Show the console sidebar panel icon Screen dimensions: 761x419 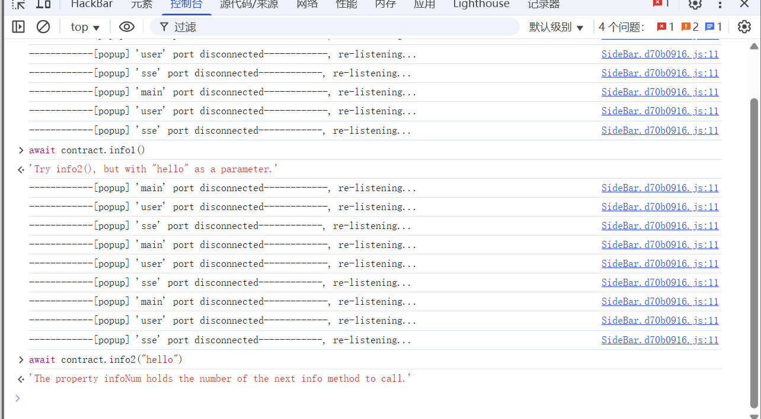click(x=18, y=27)
